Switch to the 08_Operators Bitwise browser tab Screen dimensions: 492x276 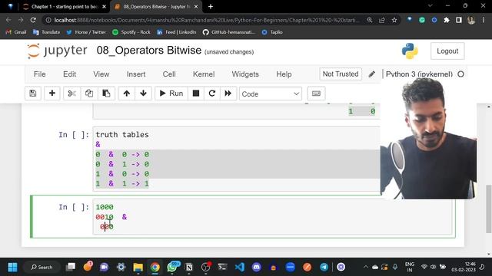(157, 7)
